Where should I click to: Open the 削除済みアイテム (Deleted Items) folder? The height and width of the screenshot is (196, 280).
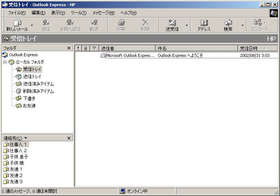[38, 91]
